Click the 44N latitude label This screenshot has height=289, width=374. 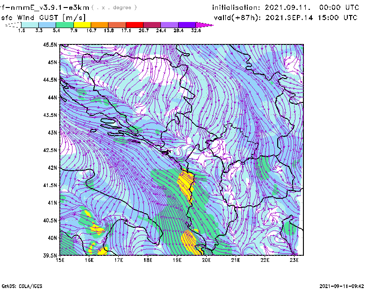[x=52, y=97]
